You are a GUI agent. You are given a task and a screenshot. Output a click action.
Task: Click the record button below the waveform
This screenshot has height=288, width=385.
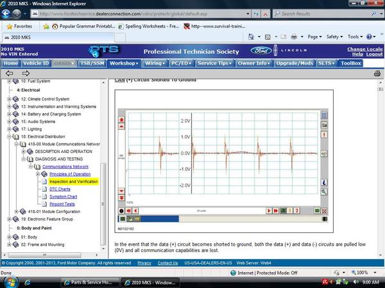(x=121, y=211)
